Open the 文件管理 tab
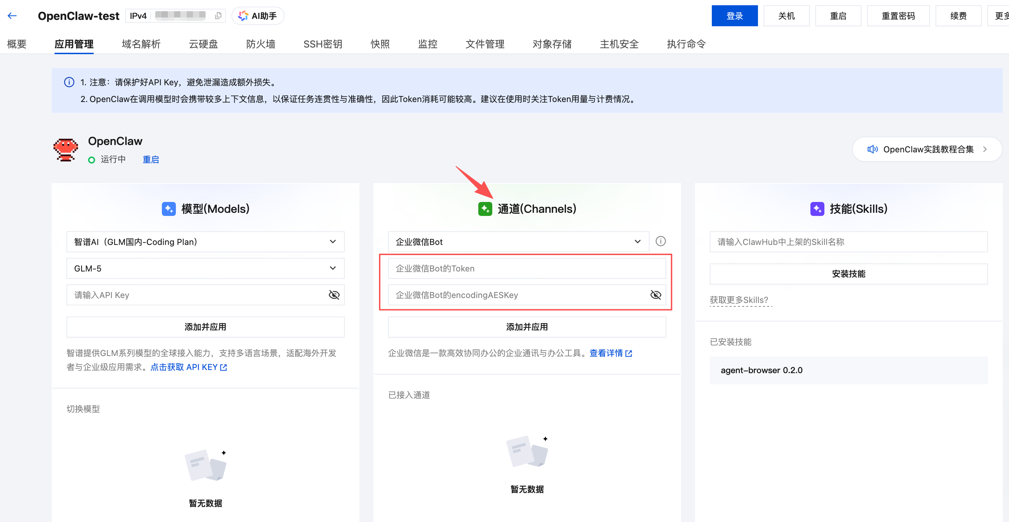The height and width of the screenshot is (522, 1009). tap(485, 44)
